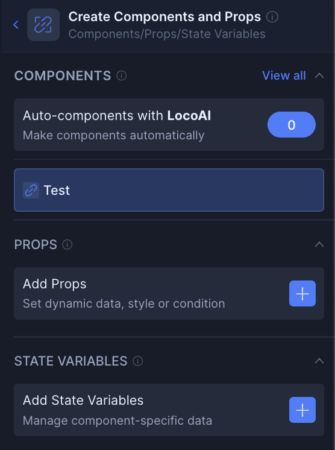Click the Add Props card text
The height and width of the screenshot is (450, 335).
(x=124, y=294)
